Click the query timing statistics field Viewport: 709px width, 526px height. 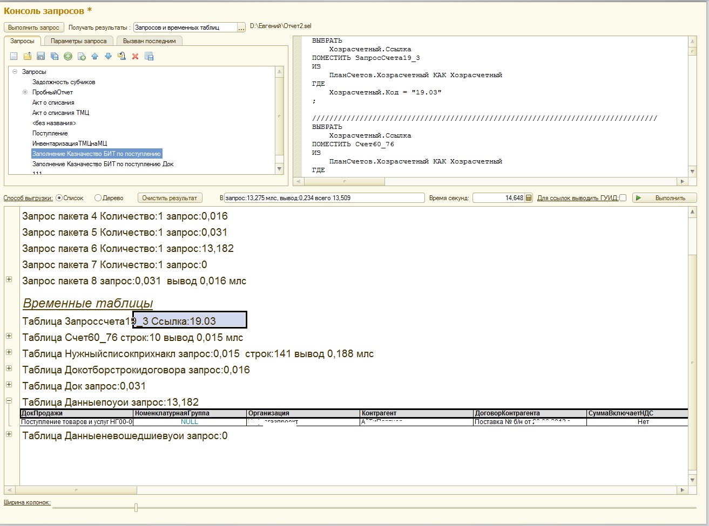[325, 198]
